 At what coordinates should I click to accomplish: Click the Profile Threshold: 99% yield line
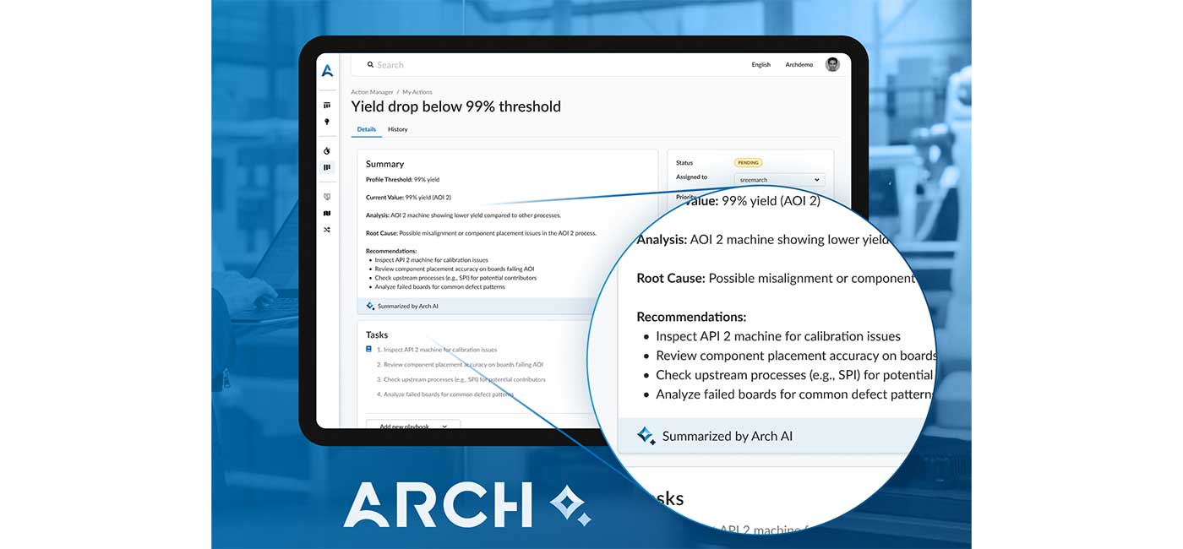coord(402,179)
